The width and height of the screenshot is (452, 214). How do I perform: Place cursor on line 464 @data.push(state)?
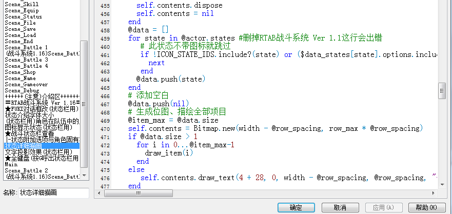click(171, 79)
